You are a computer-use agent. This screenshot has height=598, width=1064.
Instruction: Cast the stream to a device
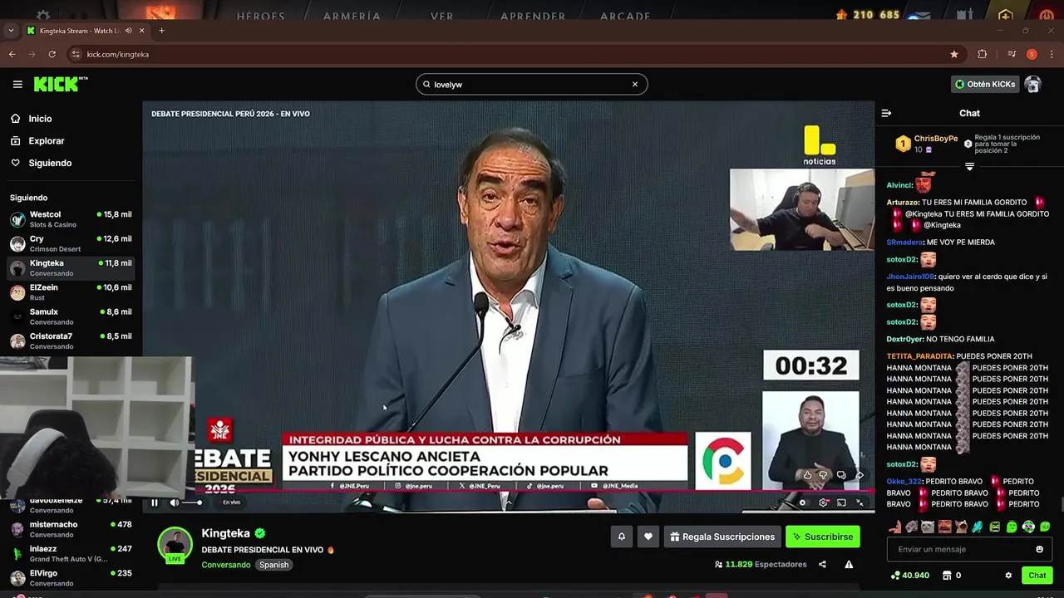[x=841, y=502]
